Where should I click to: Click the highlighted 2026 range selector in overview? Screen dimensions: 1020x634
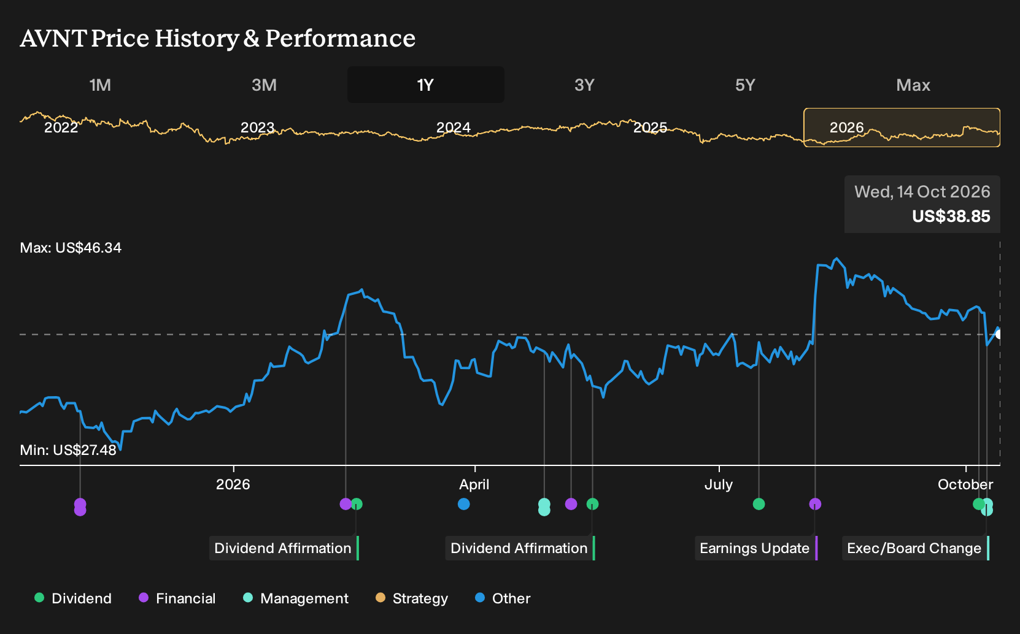point(902,128)
